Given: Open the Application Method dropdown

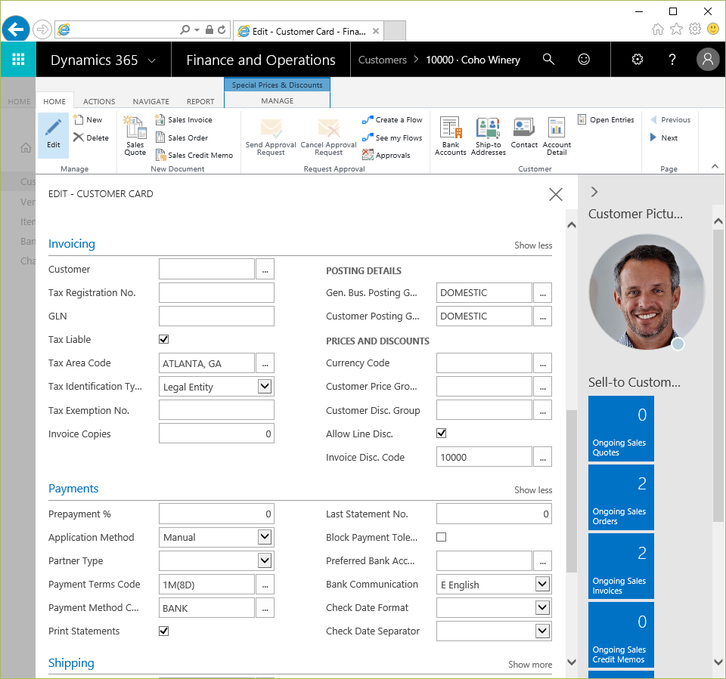Looking at the screenshot, I should 265,537.
